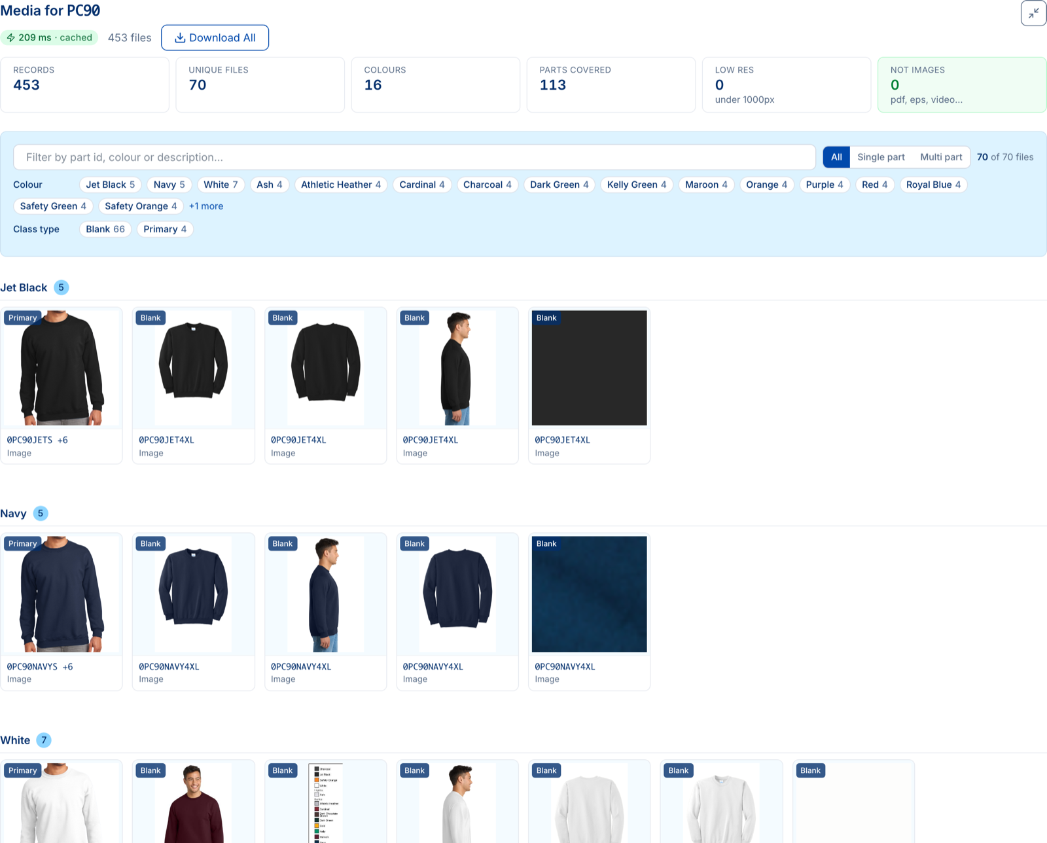This screenshot has height=843, width=1047.
Task: Toggle the Navy colour chip
Action: [x=169, y=185]
